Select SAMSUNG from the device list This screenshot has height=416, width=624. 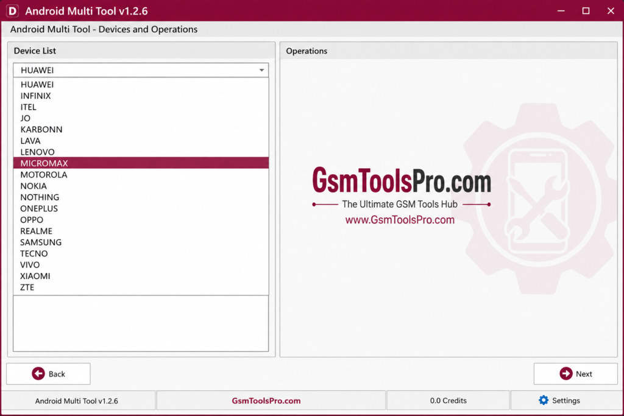point(141,242)
